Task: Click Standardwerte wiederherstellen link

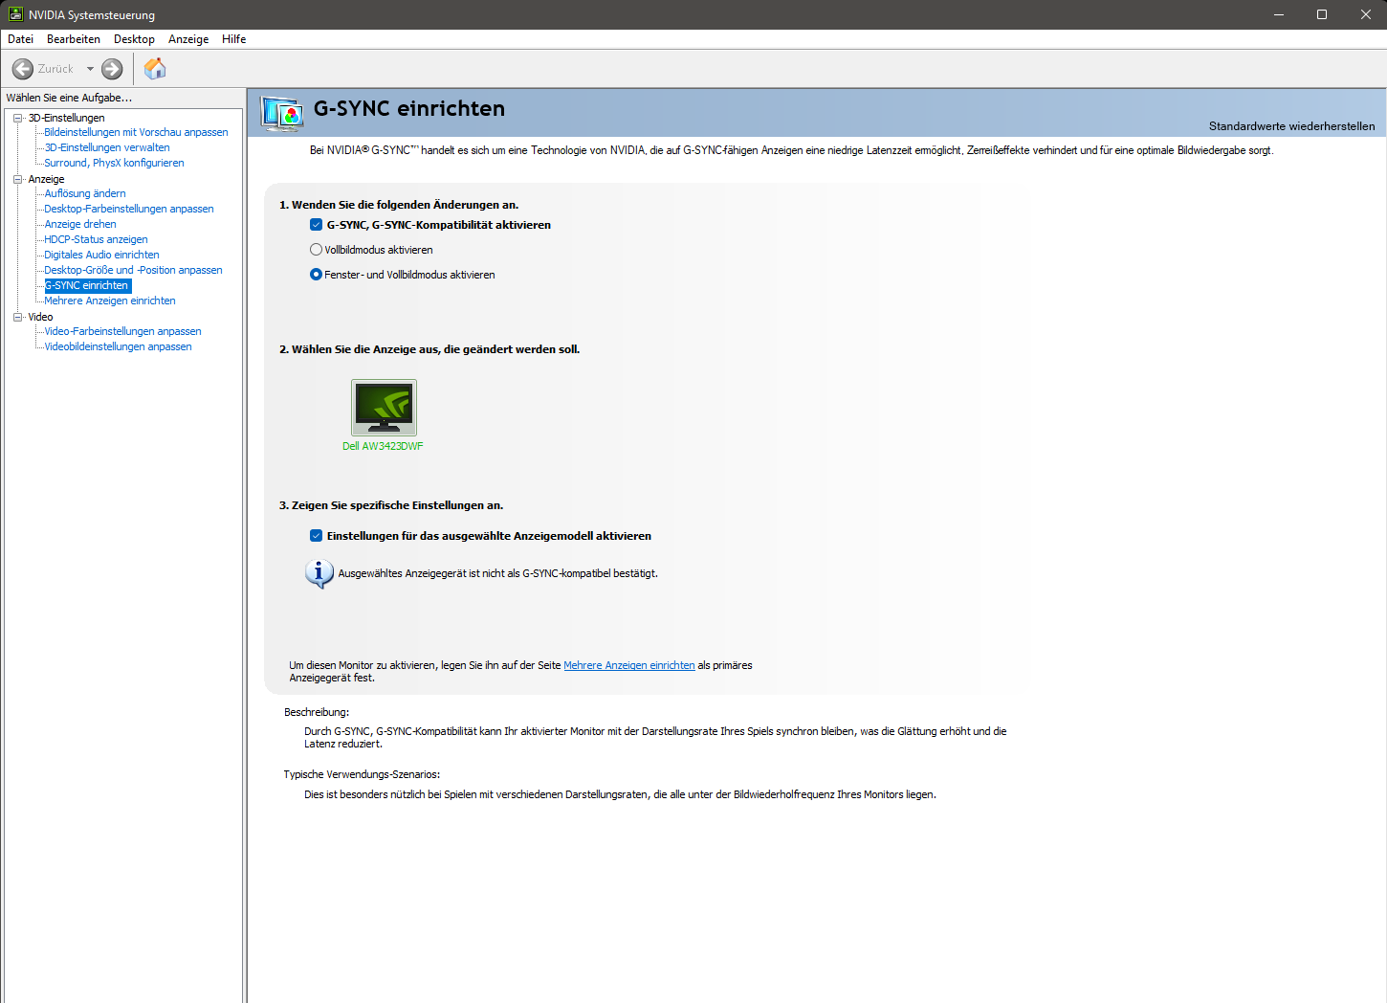Action: click(1291, 126)
